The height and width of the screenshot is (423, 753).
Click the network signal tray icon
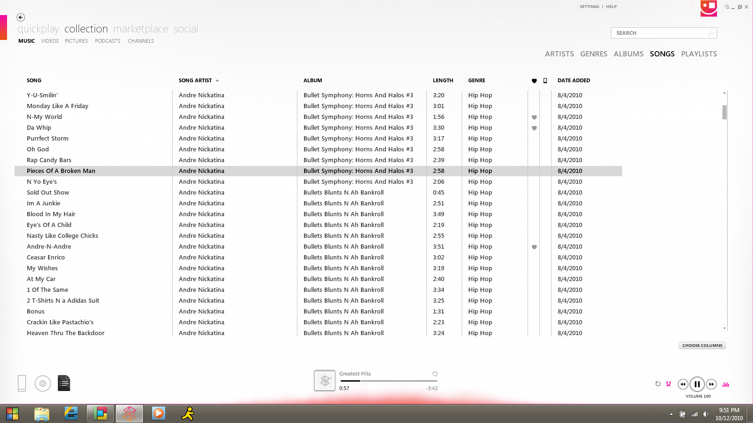tap(694, 414)
